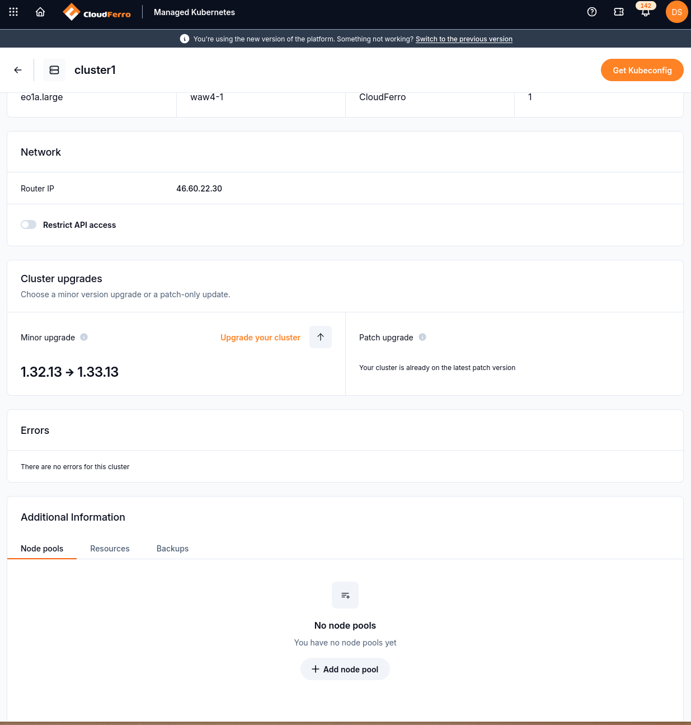This screenshot has height=725, width=691.
Task: Click Upgrade your cluster link
Action: click(x=260, y=338)
